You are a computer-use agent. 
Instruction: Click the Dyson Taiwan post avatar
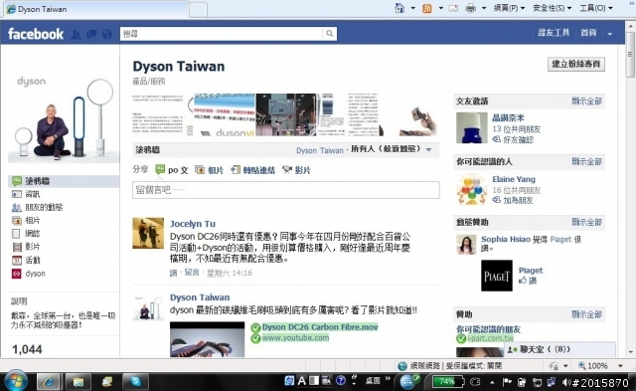click(148, 307)
